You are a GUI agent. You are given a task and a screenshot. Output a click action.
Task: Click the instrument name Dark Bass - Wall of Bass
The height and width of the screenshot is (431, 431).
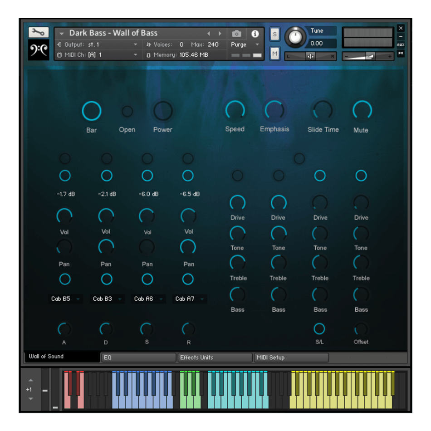point(113,33)
